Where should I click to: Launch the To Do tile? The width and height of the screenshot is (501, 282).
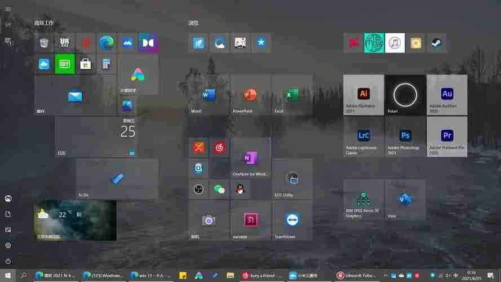point(117,179)
